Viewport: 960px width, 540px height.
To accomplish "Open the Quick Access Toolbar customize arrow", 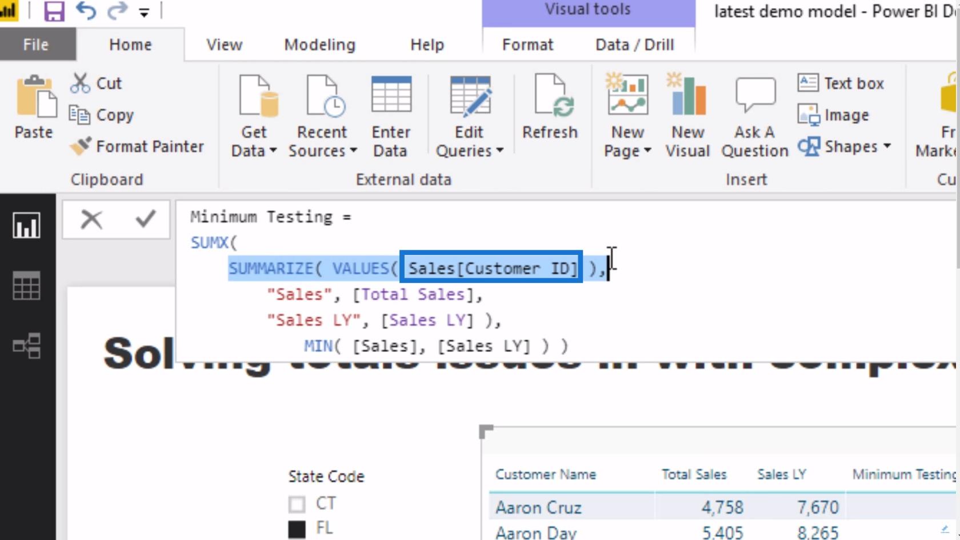I will click(144, 13).
